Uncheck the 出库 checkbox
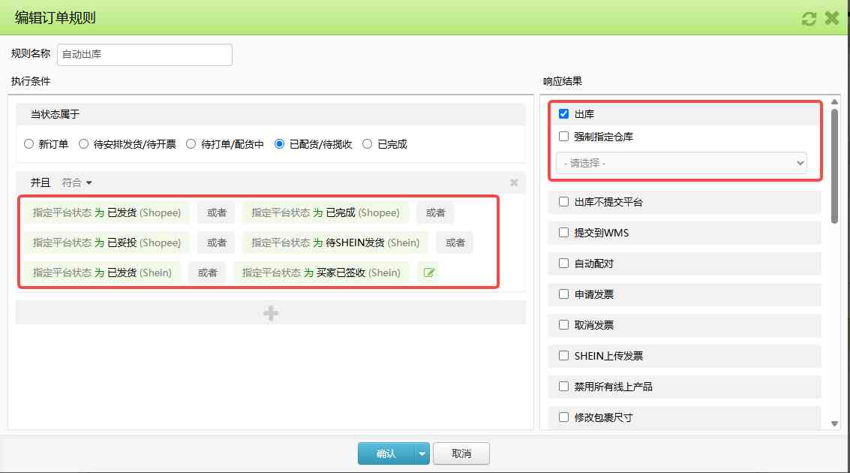 [564, 114]
